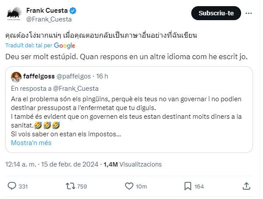Open the 1,4M Visualitzacions counter
Viewport: 263px width, 199px height.
coord(133,164)
